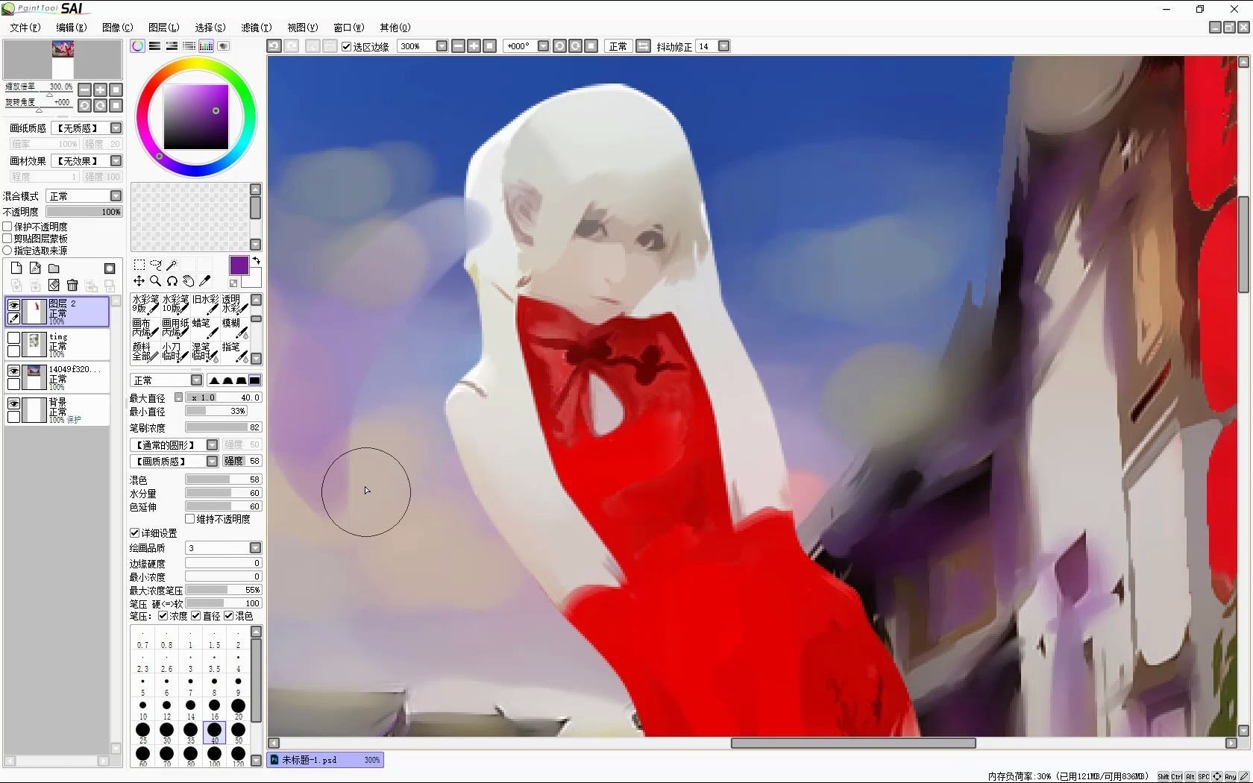Show the gray scale mixer panel
Screen dimensions: 1253x783
(x=189, y=46)
